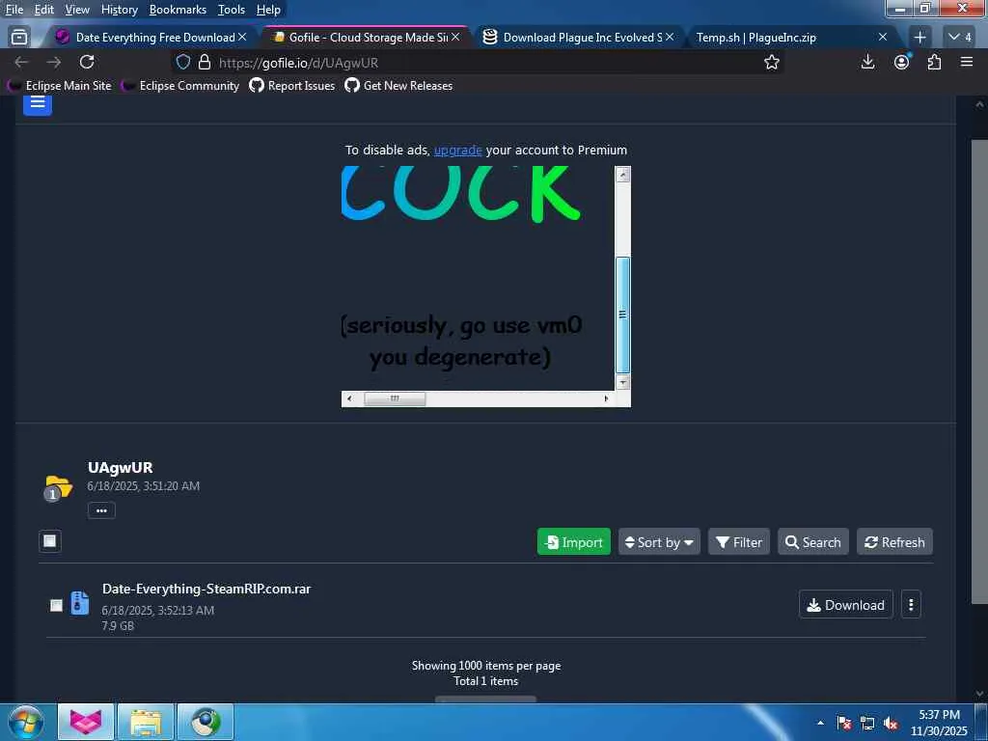Click the Search button
Image resolution: width=988 pixels, height=741 pixels.
coord(812,542)
